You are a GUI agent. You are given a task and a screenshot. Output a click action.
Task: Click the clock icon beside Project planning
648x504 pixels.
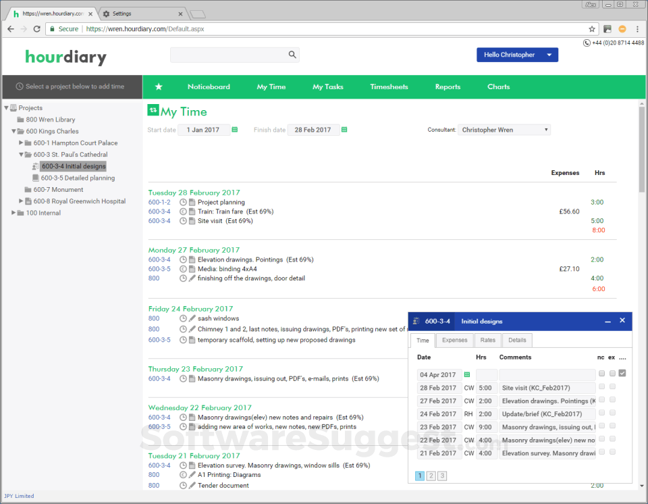[x=183, y=203]
